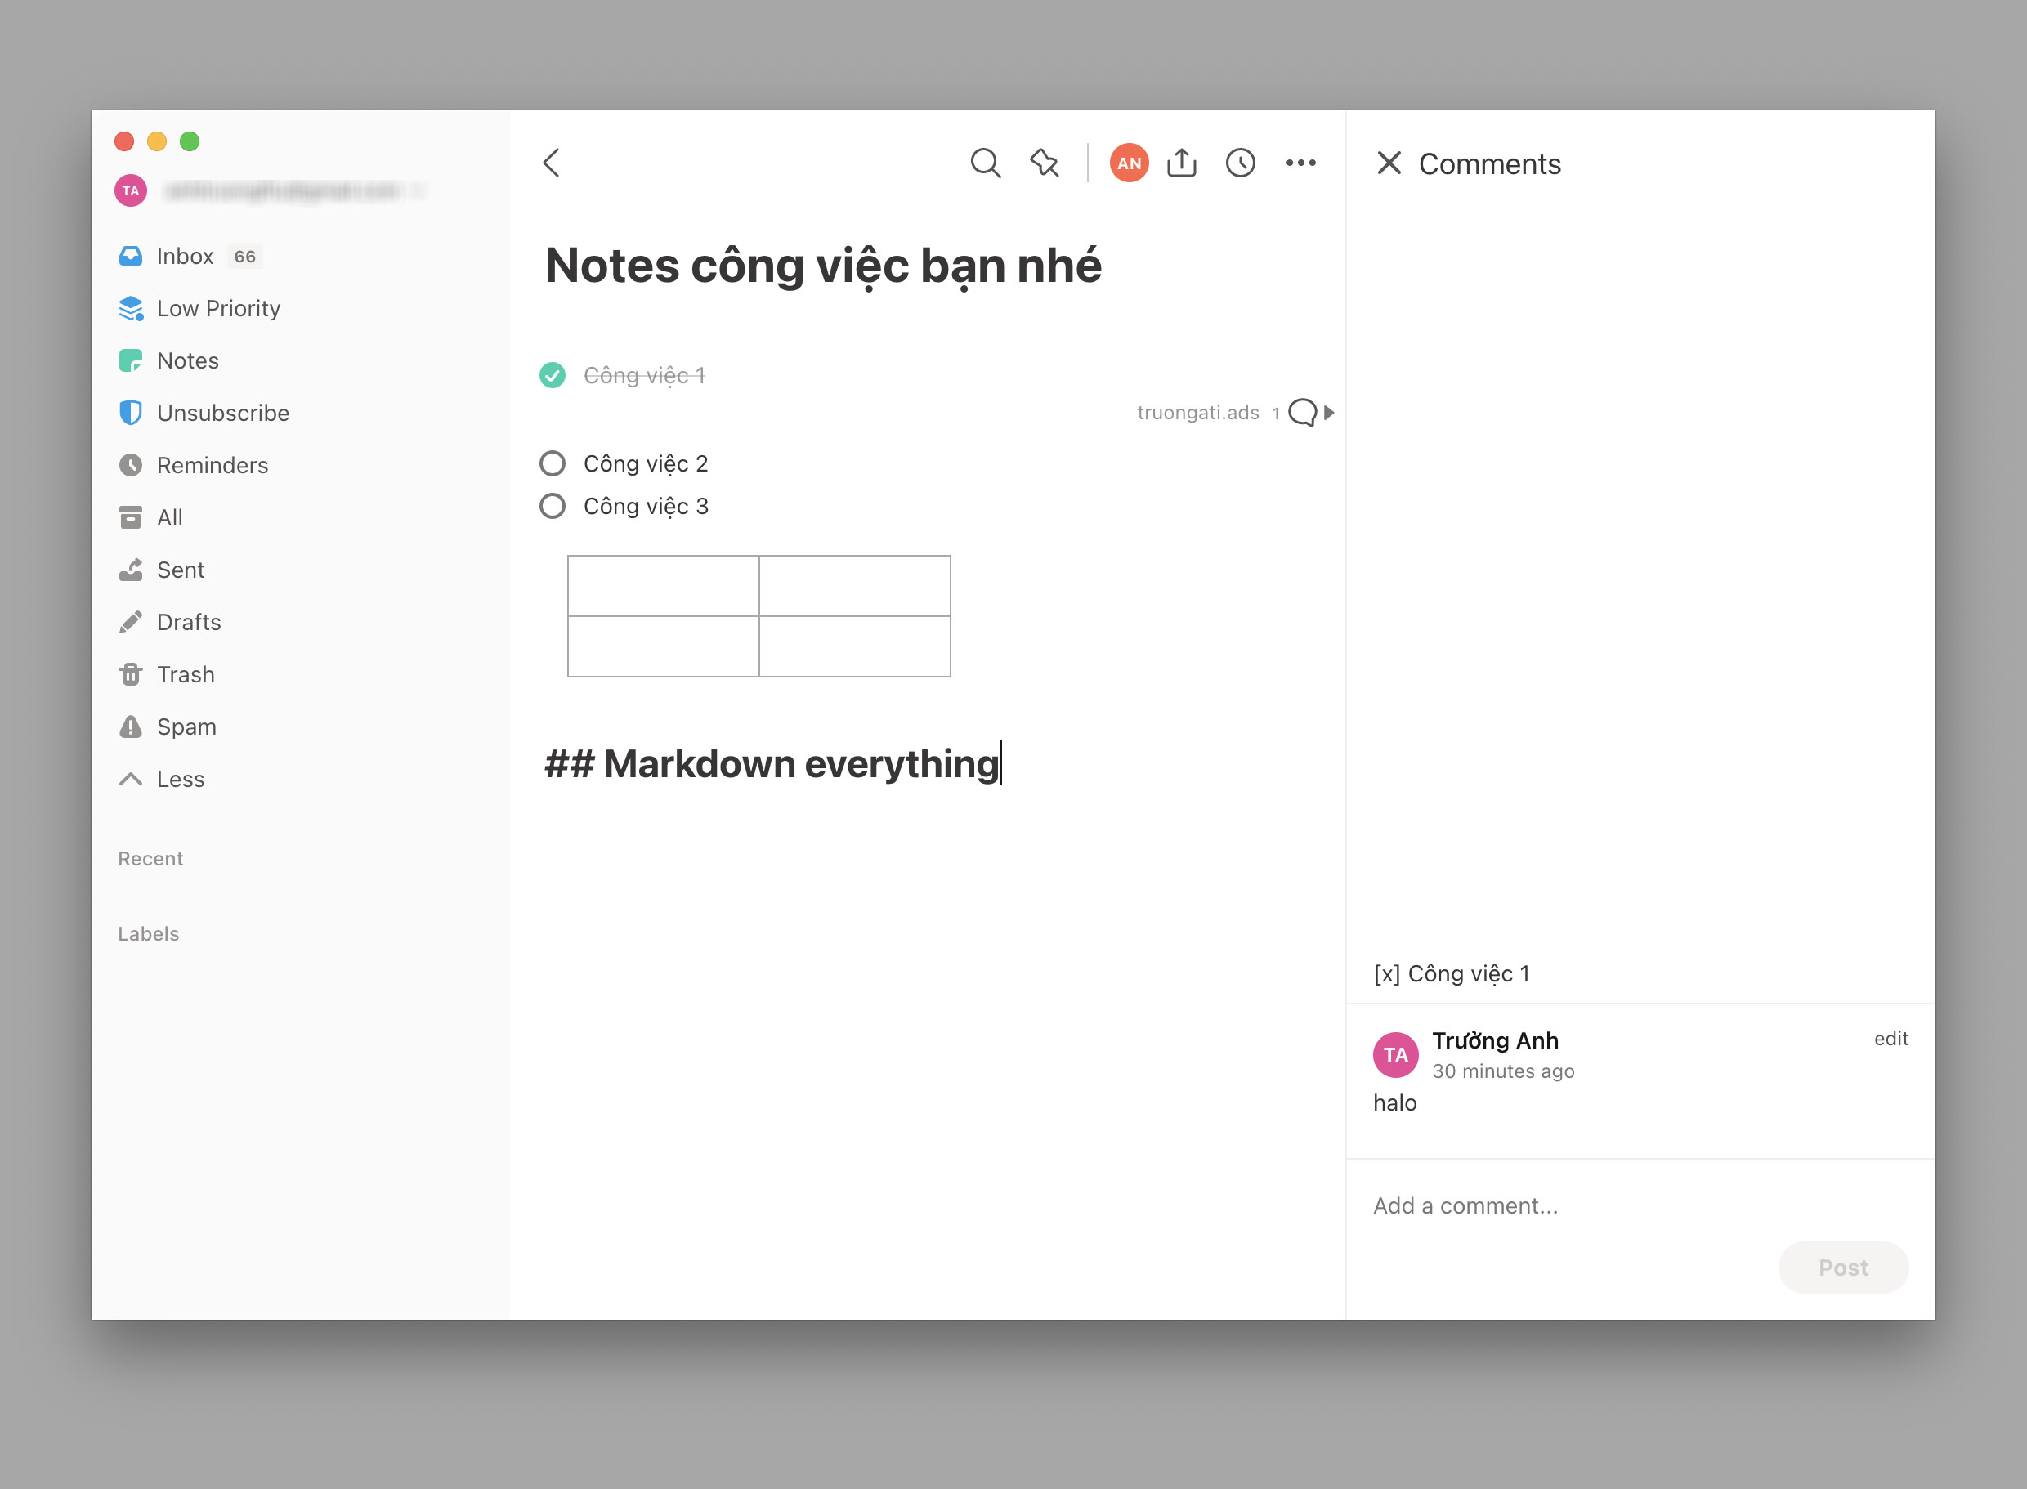Go back using the left chevron
The width and height of the screenshot is (2027, 1489).
[552, 164]
